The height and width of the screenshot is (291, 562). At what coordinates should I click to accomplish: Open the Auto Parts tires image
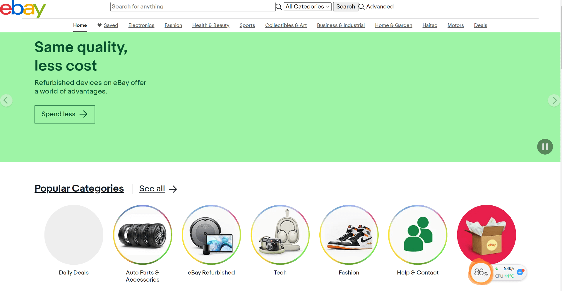click(x=143, y=235)
